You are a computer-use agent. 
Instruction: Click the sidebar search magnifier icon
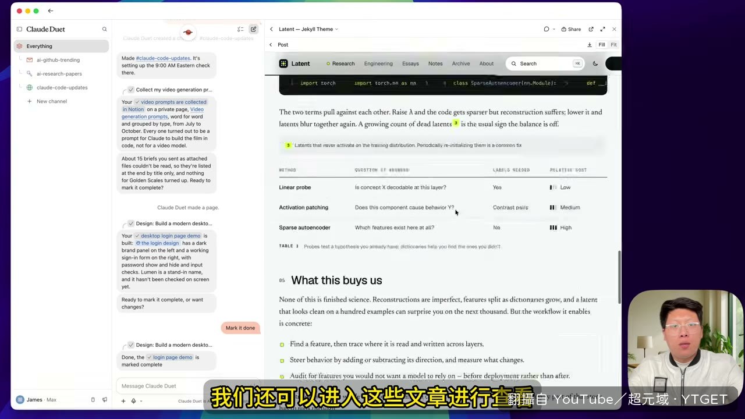[105, 29]
